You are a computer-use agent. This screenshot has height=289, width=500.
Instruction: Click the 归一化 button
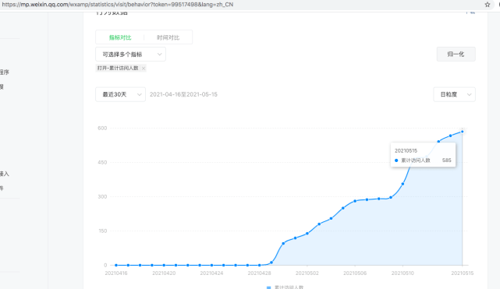click(456, 54)
